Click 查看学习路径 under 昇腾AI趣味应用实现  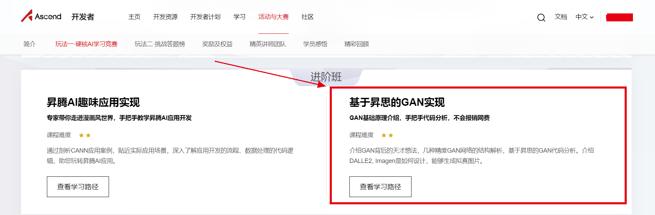click(78, 187)
